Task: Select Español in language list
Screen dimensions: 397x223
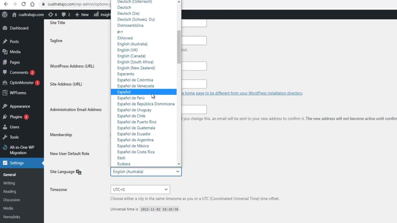Action: click(x=144, y=92)
